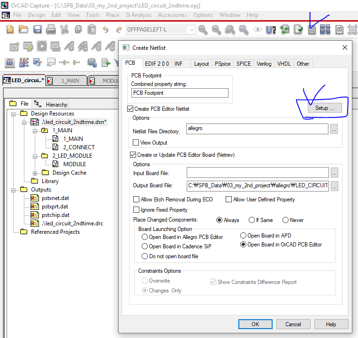Choose Open Board in APD
Image resolution: width=358 pixels, height=338 pixels.
click(243, 236)
